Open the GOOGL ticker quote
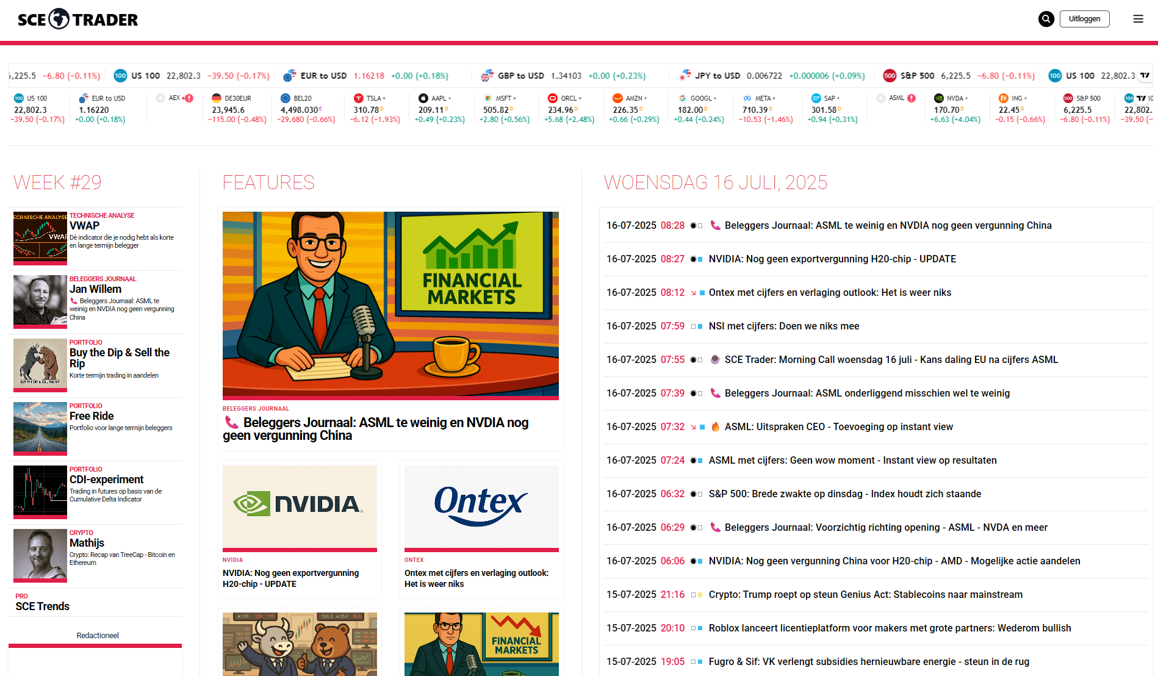1158x676 pixels. pos(699,109)
